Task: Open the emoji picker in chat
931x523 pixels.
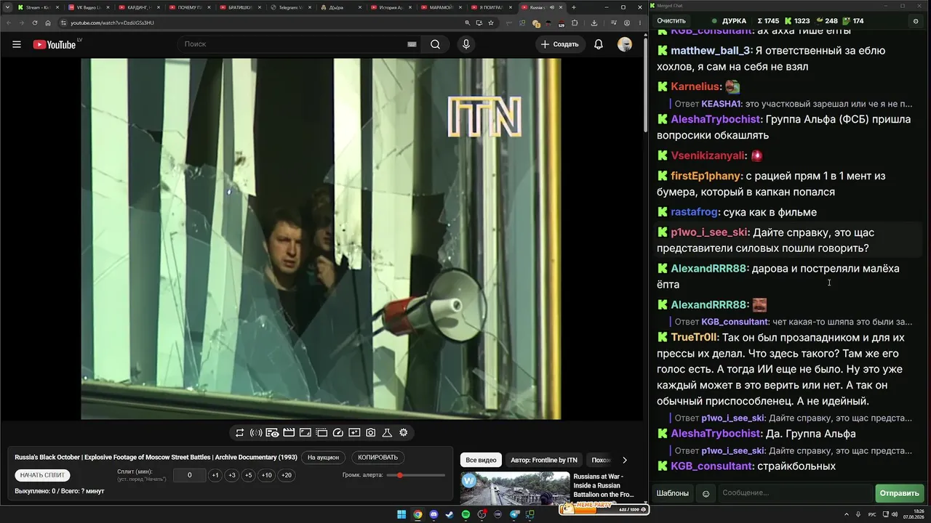Action: 706,493
